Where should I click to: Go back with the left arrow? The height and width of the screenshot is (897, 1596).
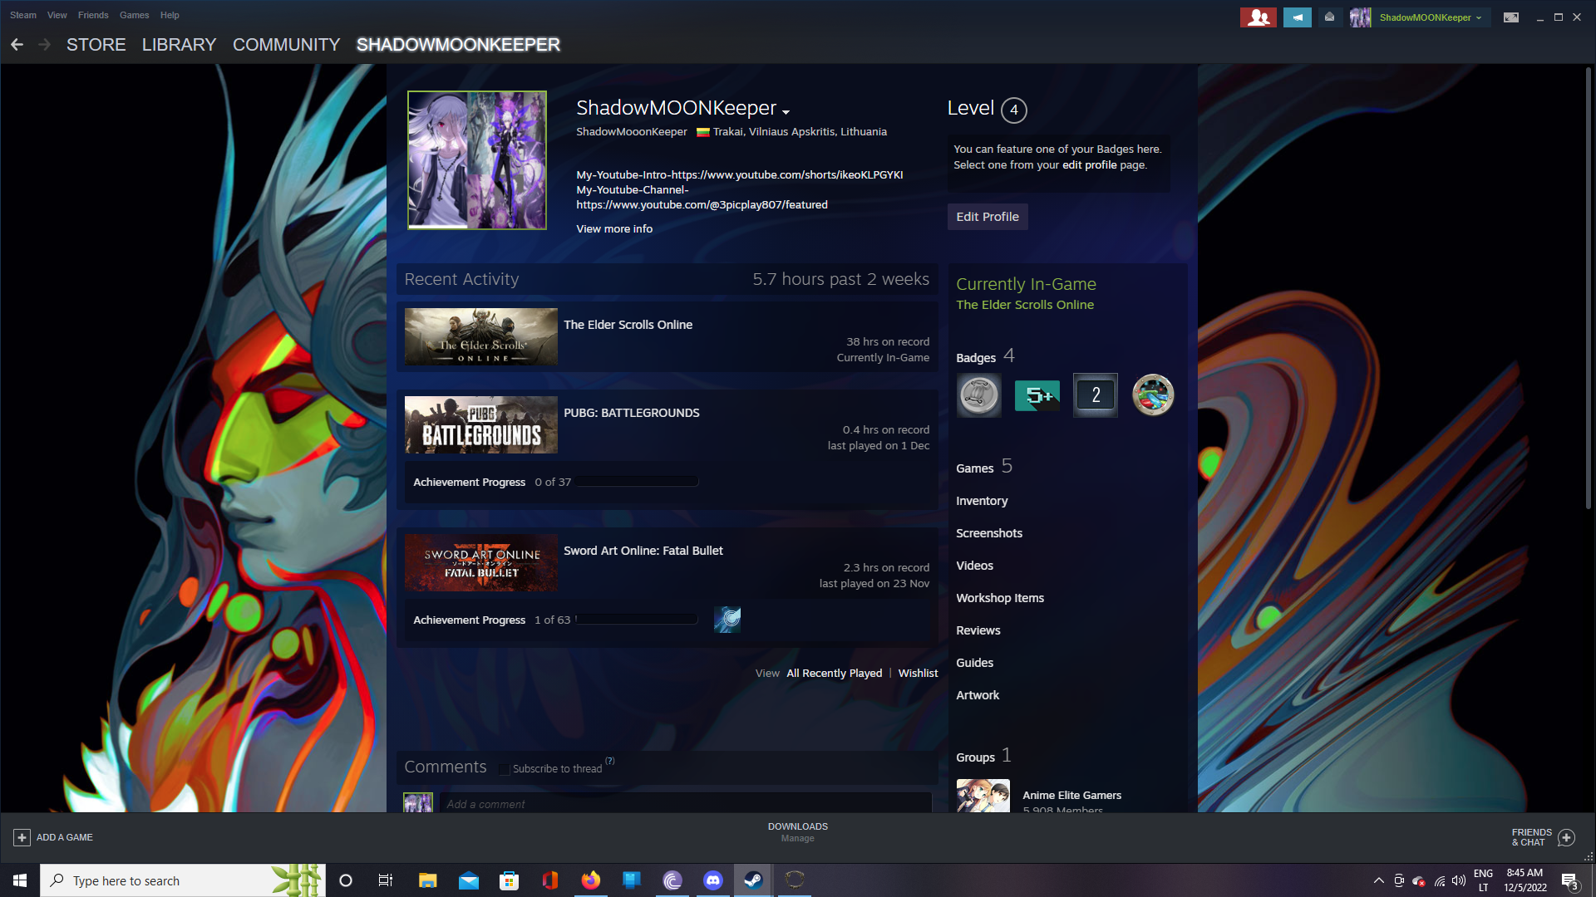[x=17, y=45]
